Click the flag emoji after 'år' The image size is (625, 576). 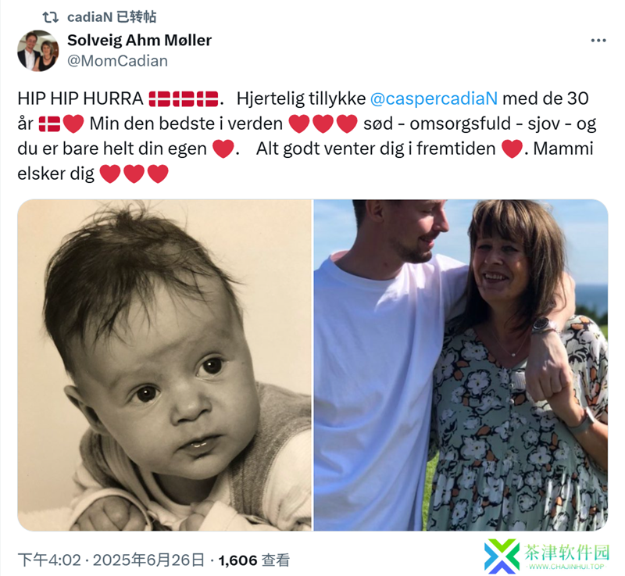49,124
